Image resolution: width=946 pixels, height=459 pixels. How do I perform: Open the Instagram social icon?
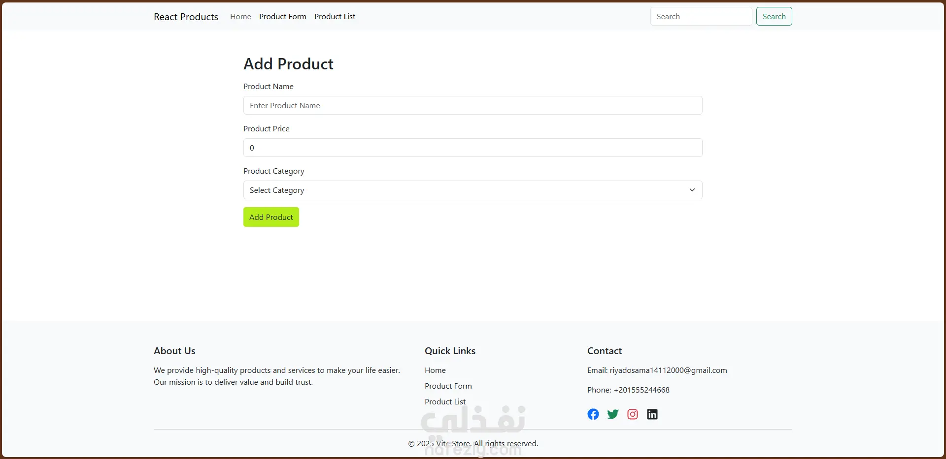pyautogui.click(x=633, y=414)
